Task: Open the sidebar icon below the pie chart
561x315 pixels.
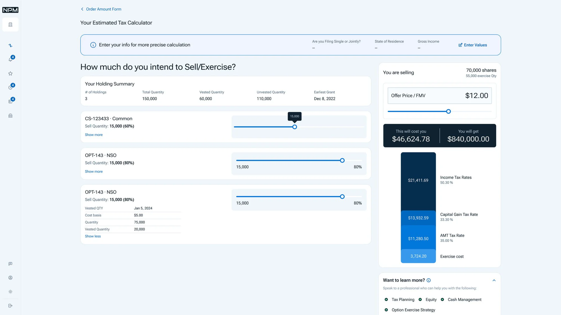Action: 10,101
